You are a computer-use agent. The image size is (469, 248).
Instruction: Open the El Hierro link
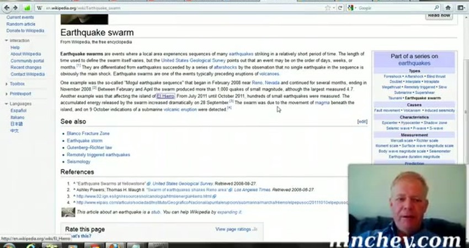coord(165,95)
